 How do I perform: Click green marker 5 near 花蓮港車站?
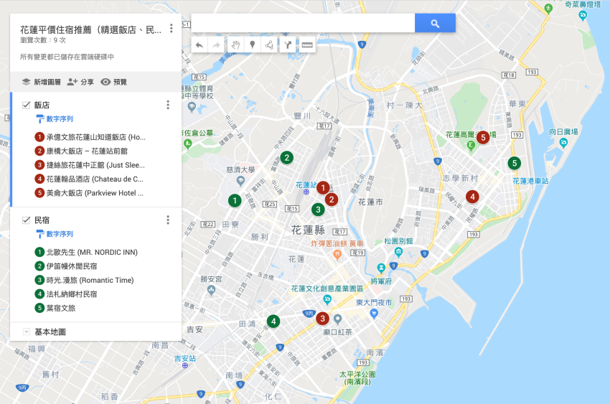515,164
